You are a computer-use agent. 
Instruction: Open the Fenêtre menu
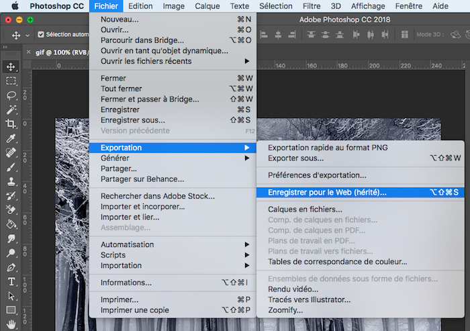pos(408,6)
